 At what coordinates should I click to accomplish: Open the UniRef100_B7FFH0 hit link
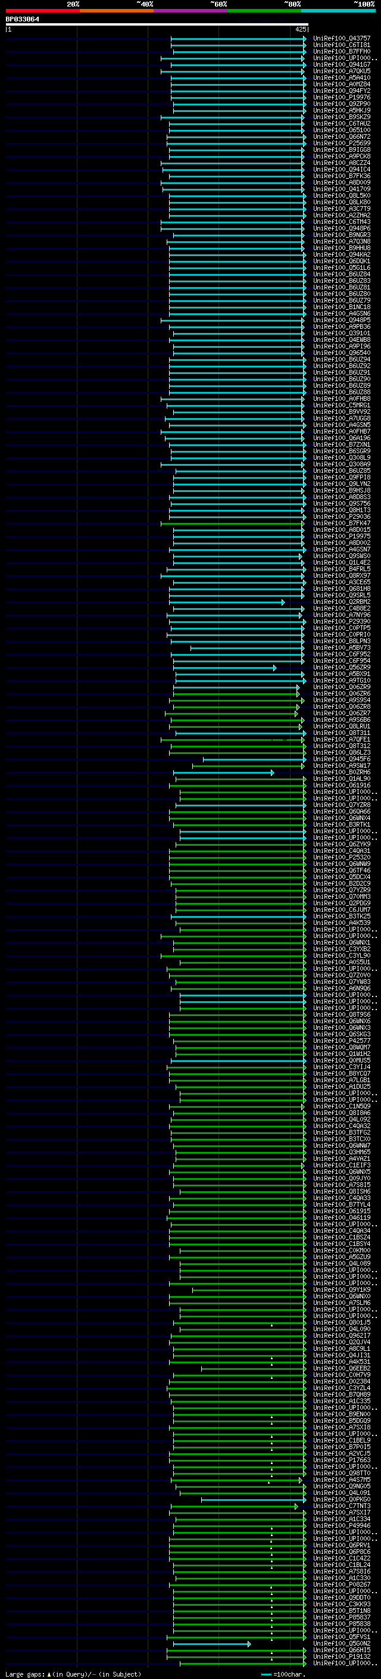(341, 51)
